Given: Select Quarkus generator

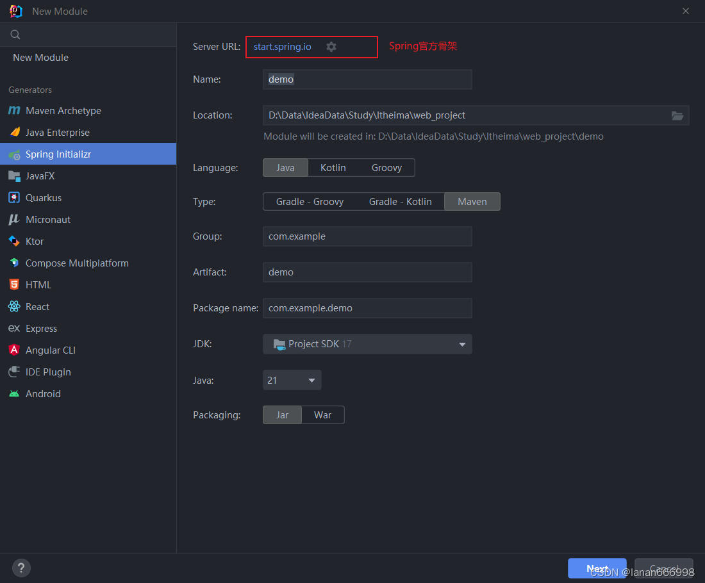Looking at the screenshot, I should 88,198.
